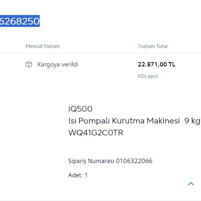Viewport: 201px width, 201px height.
Task: Click the Kargoya verildi status text
Action: pos(58,64)
